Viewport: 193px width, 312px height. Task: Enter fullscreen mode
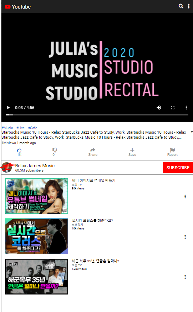click(173, 108)
